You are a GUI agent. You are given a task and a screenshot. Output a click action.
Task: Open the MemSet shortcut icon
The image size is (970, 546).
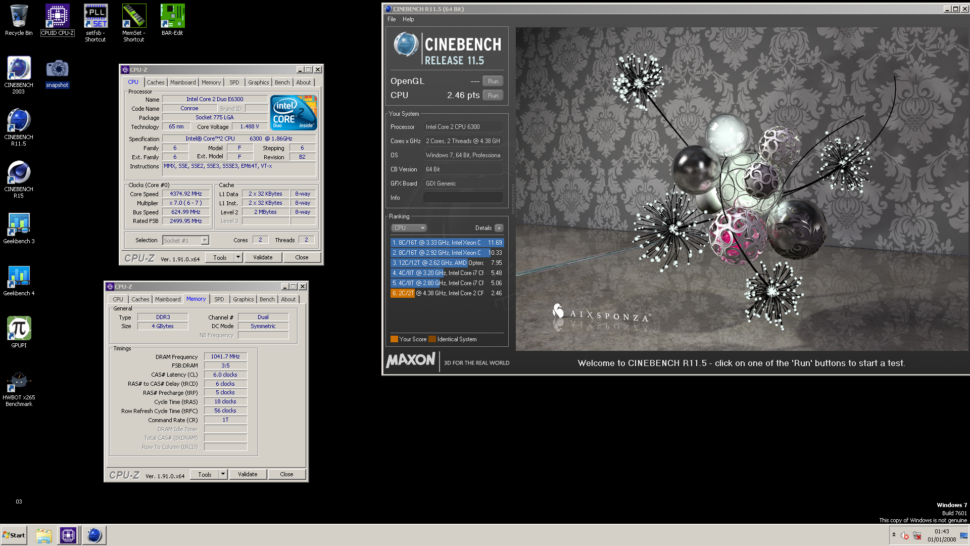[x=134, y=23]
